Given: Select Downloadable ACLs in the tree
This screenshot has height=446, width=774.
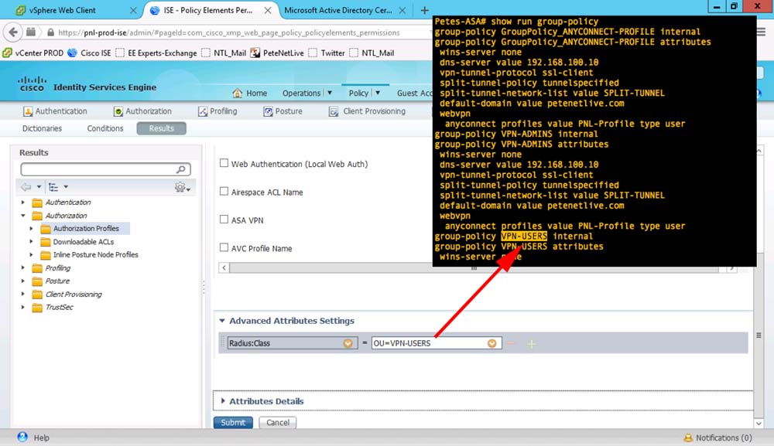Looking at the screenshot, I should pyautogui.click(x=84, y=242).
